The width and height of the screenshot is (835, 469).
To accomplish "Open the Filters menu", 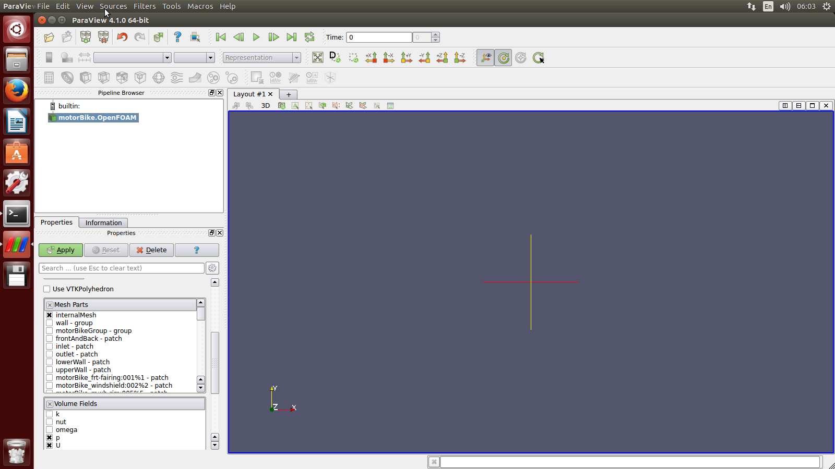I will (145, 6).
